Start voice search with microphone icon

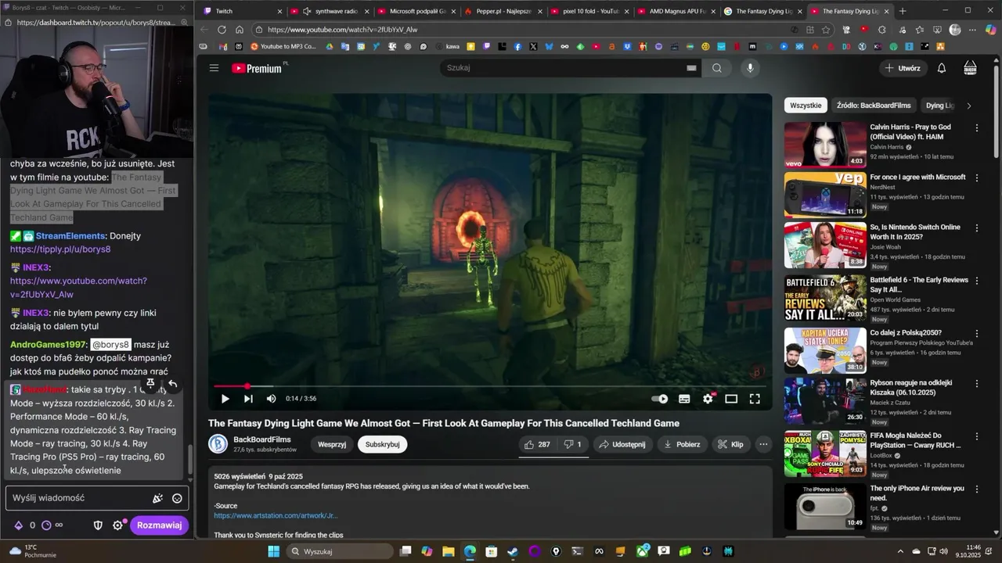pos(750,68)
